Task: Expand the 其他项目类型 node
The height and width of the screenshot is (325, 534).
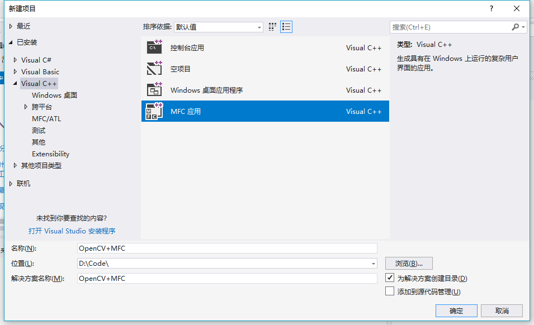Action: click(15, 165)
